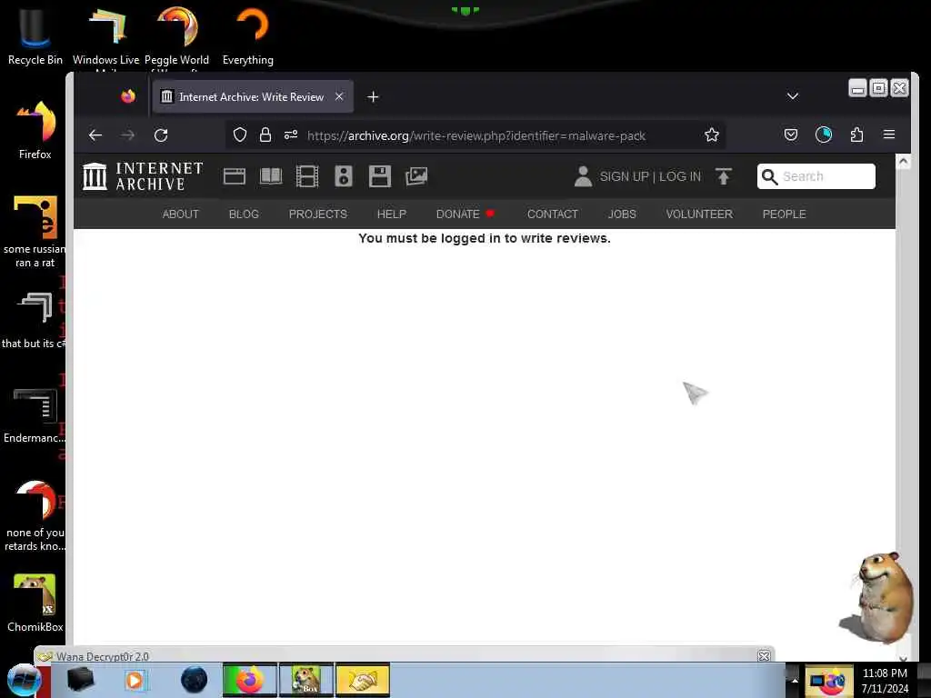Open the Save to Pocket icon

tap(791, 135)
